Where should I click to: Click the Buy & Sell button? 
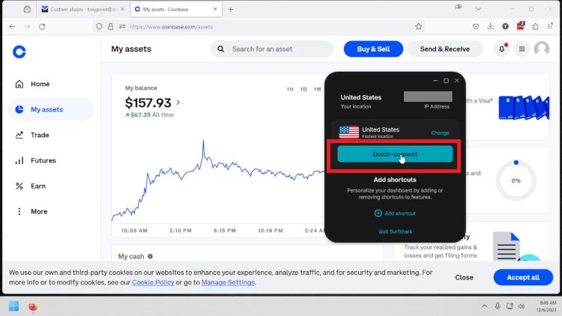373,49
